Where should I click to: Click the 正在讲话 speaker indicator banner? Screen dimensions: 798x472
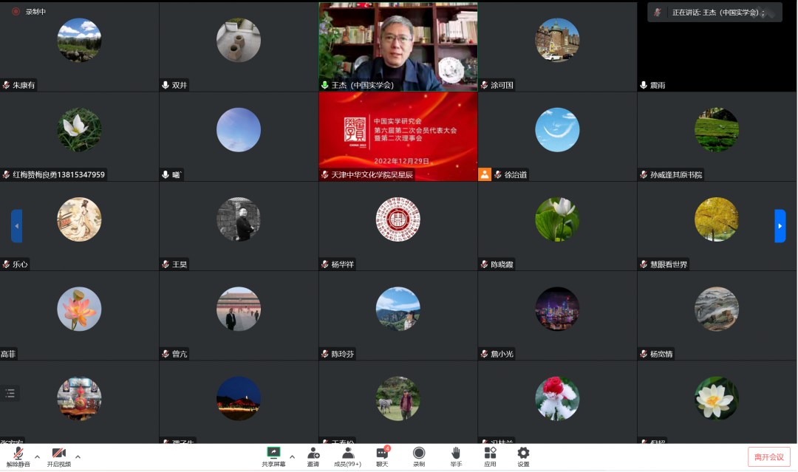click(x=715, y=13)
